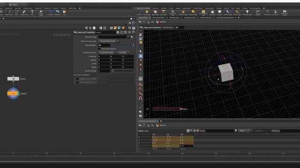Open rotation order Rx Ry Rz dropdown
This screenshot has width=300, height=168.
tap(124, 53)
